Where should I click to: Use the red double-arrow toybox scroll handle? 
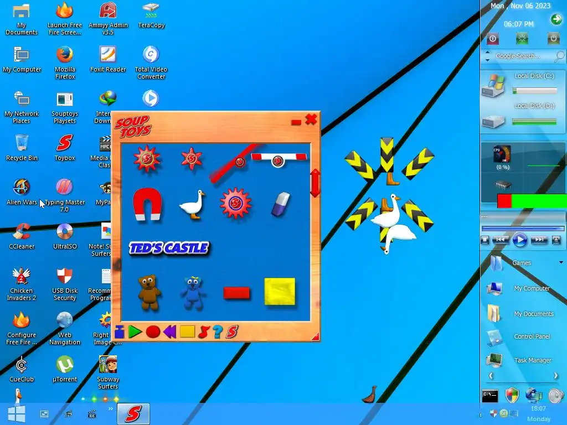[x=315, y=183]
